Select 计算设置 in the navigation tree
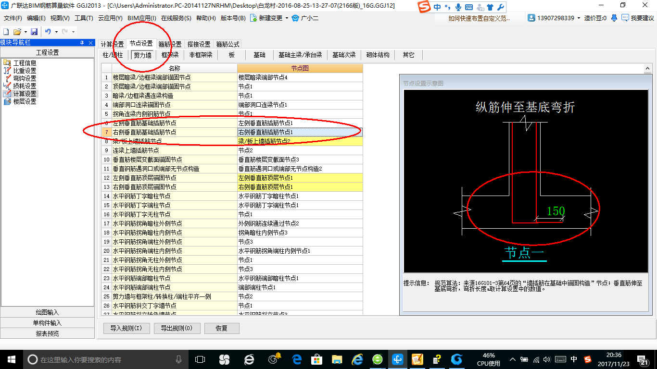Viewport: 657px width, 369px height. [25, 94]
